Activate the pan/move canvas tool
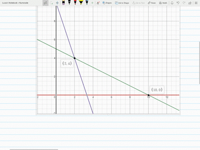 [x=57, y=3]
